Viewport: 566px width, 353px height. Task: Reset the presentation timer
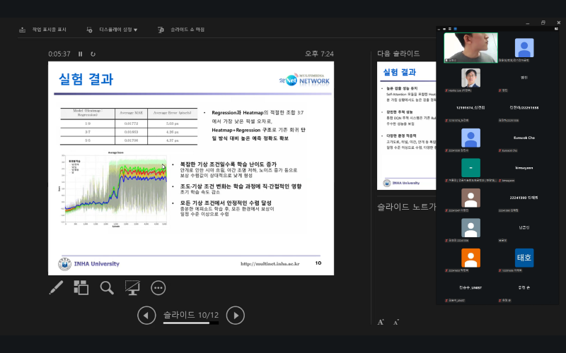click(x=93, y=54)
